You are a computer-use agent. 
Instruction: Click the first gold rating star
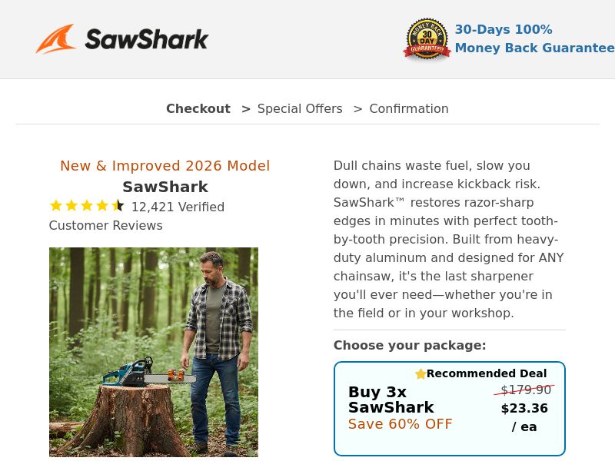point(56,205)
